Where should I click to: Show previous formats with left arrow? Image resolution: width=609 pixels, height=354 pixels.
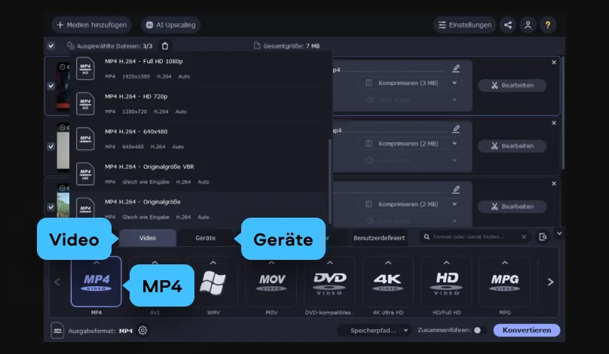(x=57, y=282)
